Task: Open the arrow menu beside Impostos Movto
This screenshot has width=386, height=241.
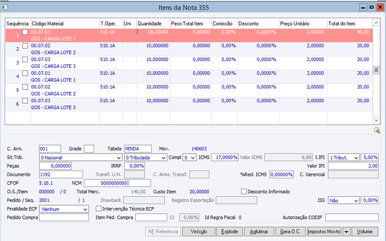Action: coord(347,232)
